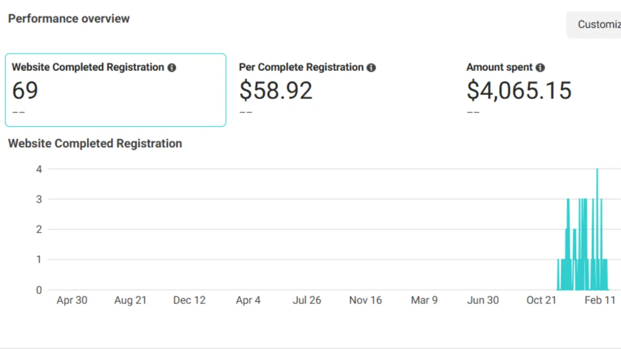Select the Per Complete Registration metric card
Viewport: 621px width, 349px height.
(342, 90)
